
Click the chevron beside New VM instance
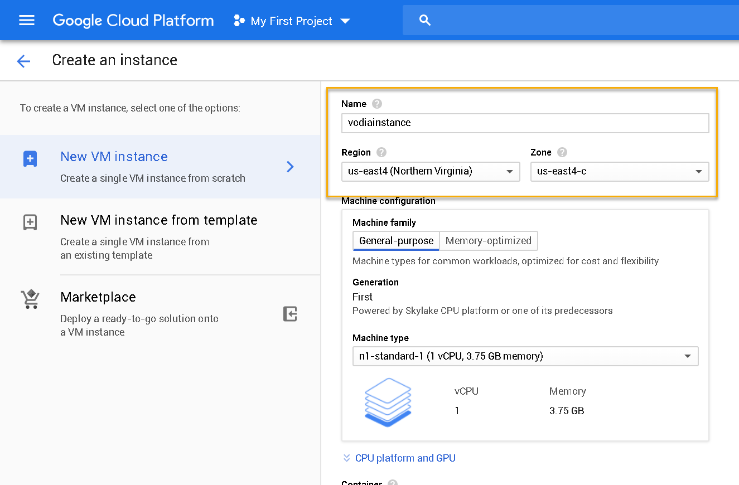pyautogui.click(x=290, y=167)
